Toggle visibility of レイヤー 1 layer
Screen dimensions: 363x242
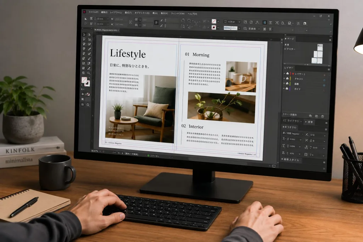tap(284, 74)
